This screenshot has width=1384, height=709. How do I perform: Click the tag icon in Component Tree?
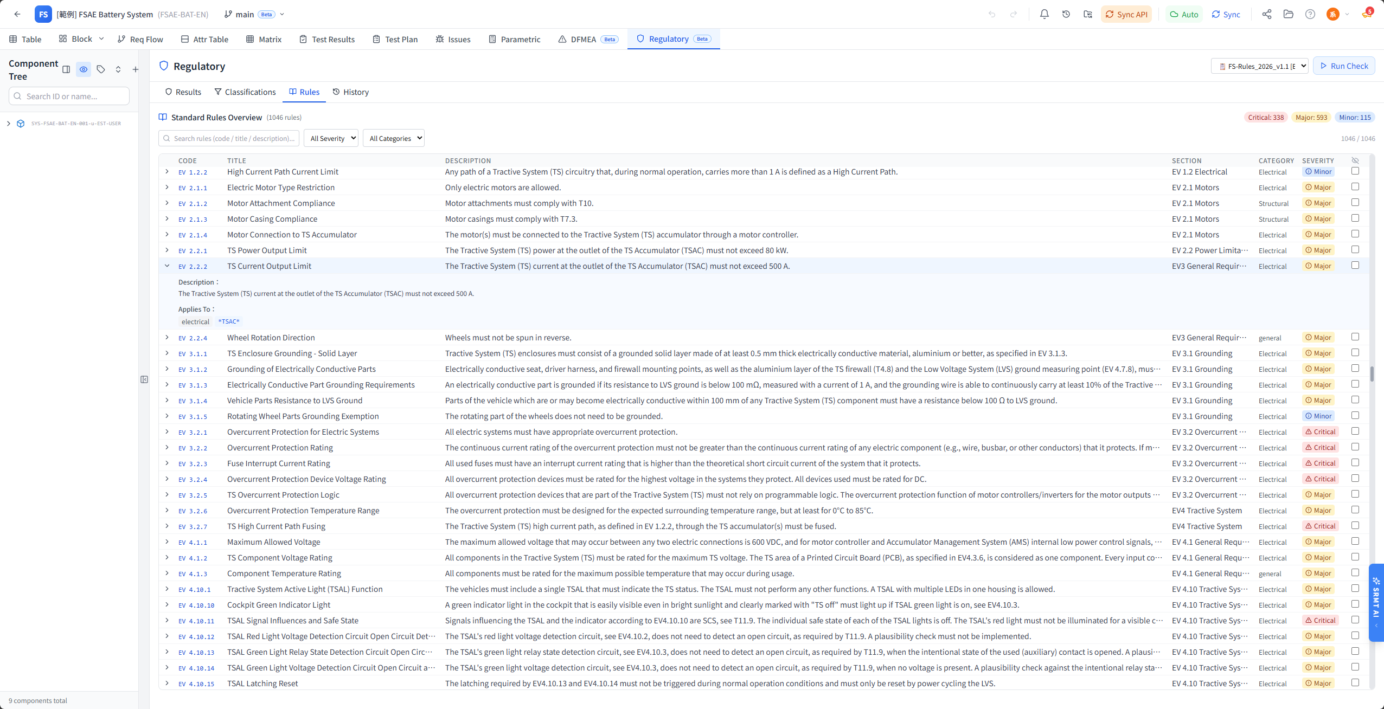101,69
